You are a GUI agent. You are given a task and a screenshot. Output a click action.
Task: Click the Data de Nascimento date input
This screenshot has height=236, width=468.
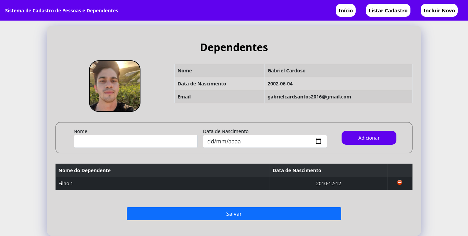tap(257, 141)
